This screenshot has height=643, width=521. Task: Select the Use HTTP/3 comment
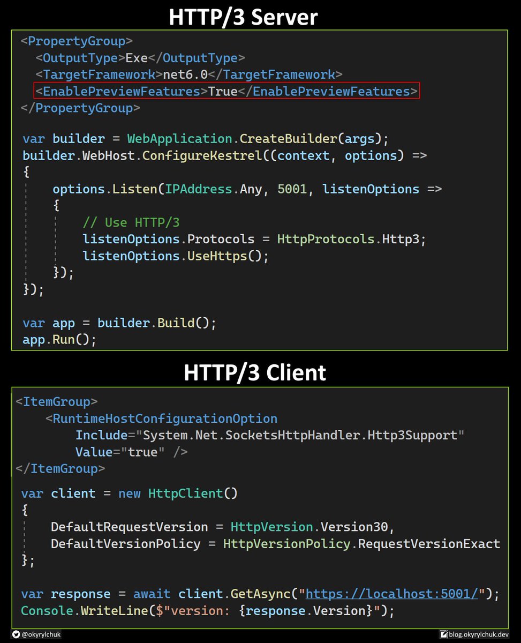[129, 222]
